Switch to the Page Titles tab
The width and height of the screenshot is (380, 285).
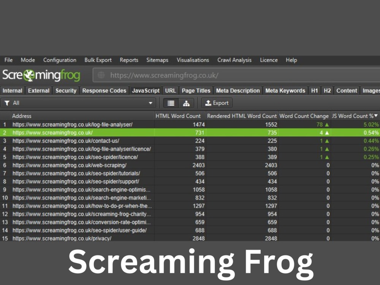[x=196, y=91]
